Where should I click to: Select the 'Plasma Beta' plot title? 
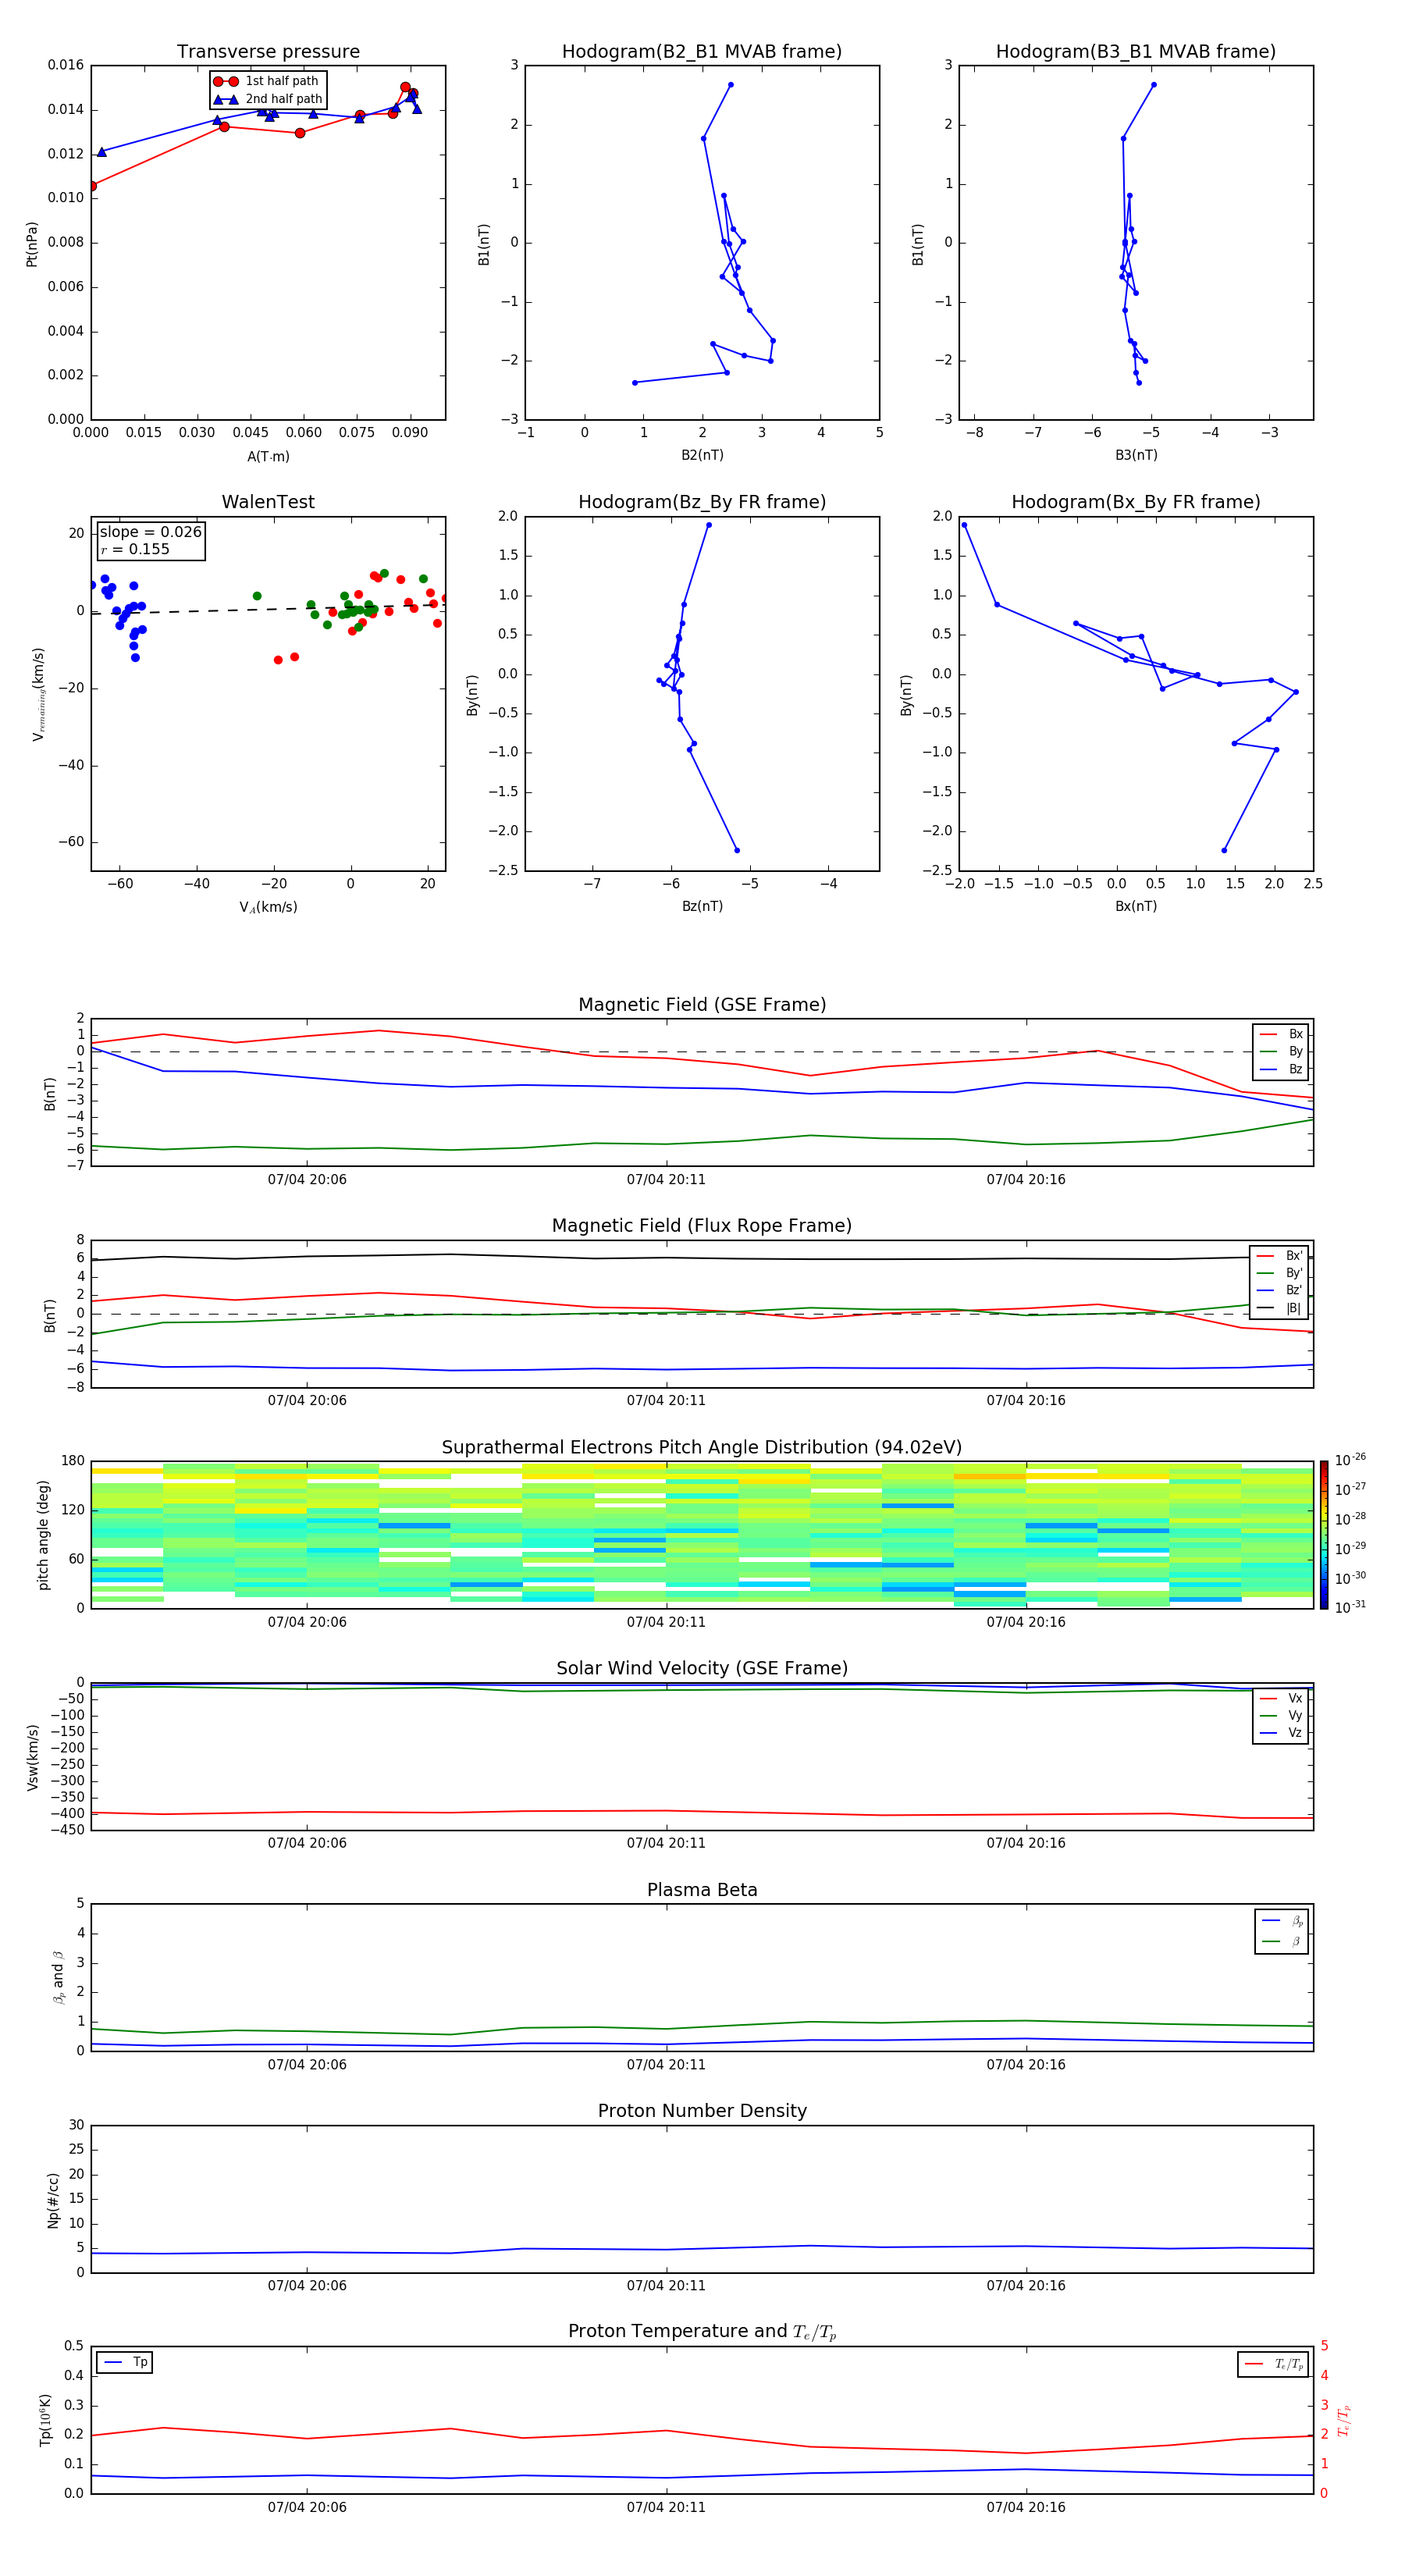[x=702, y=1891]
